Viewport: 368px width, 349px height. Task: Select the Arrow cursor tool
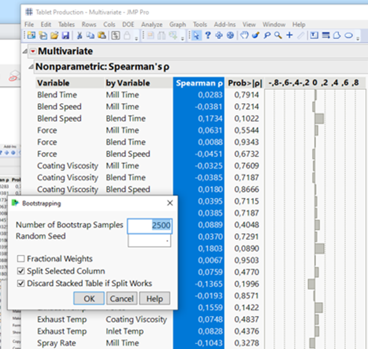197,35
